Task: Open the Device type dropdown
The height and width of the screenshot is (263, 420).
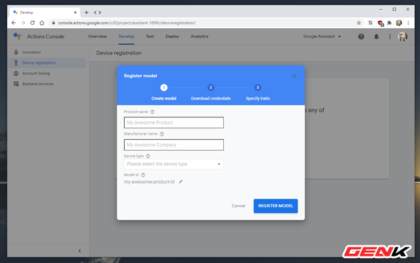Action: [173, 164]
